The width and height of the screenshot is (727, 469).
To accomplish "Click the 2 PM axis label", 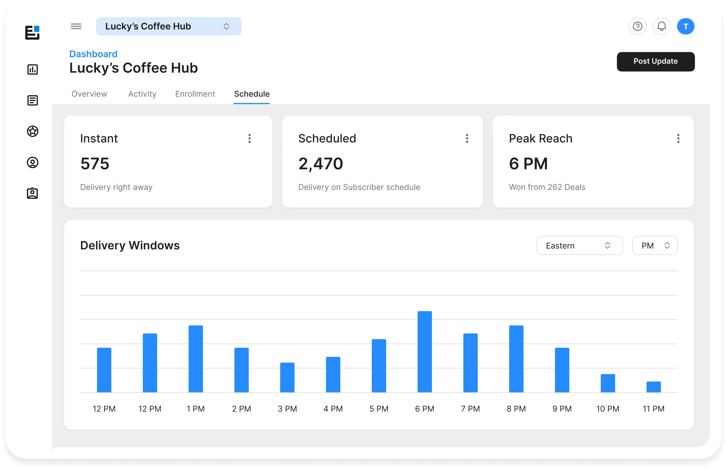I will pos(241,409).
